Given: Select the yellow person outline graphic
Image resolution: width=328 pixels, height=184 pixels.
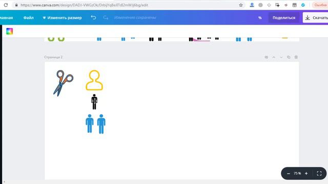Looking at the screenshot, I should (94, 80).
